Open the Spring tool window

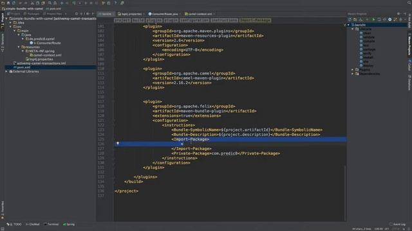[69, 225]
